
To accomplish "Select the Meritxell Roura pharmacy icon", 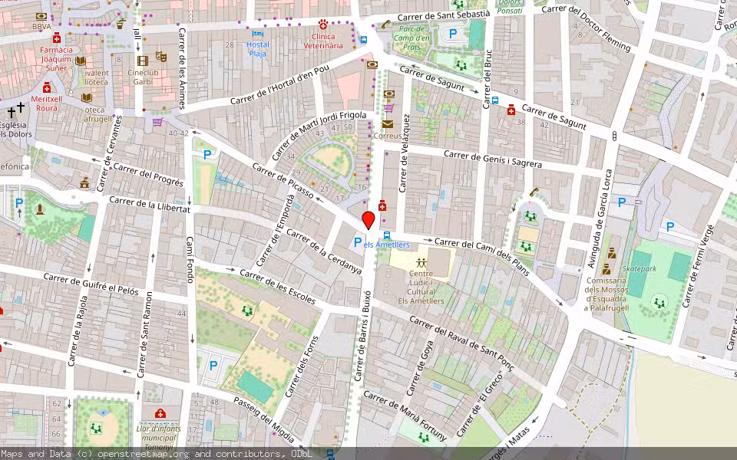I will (48, 89).
